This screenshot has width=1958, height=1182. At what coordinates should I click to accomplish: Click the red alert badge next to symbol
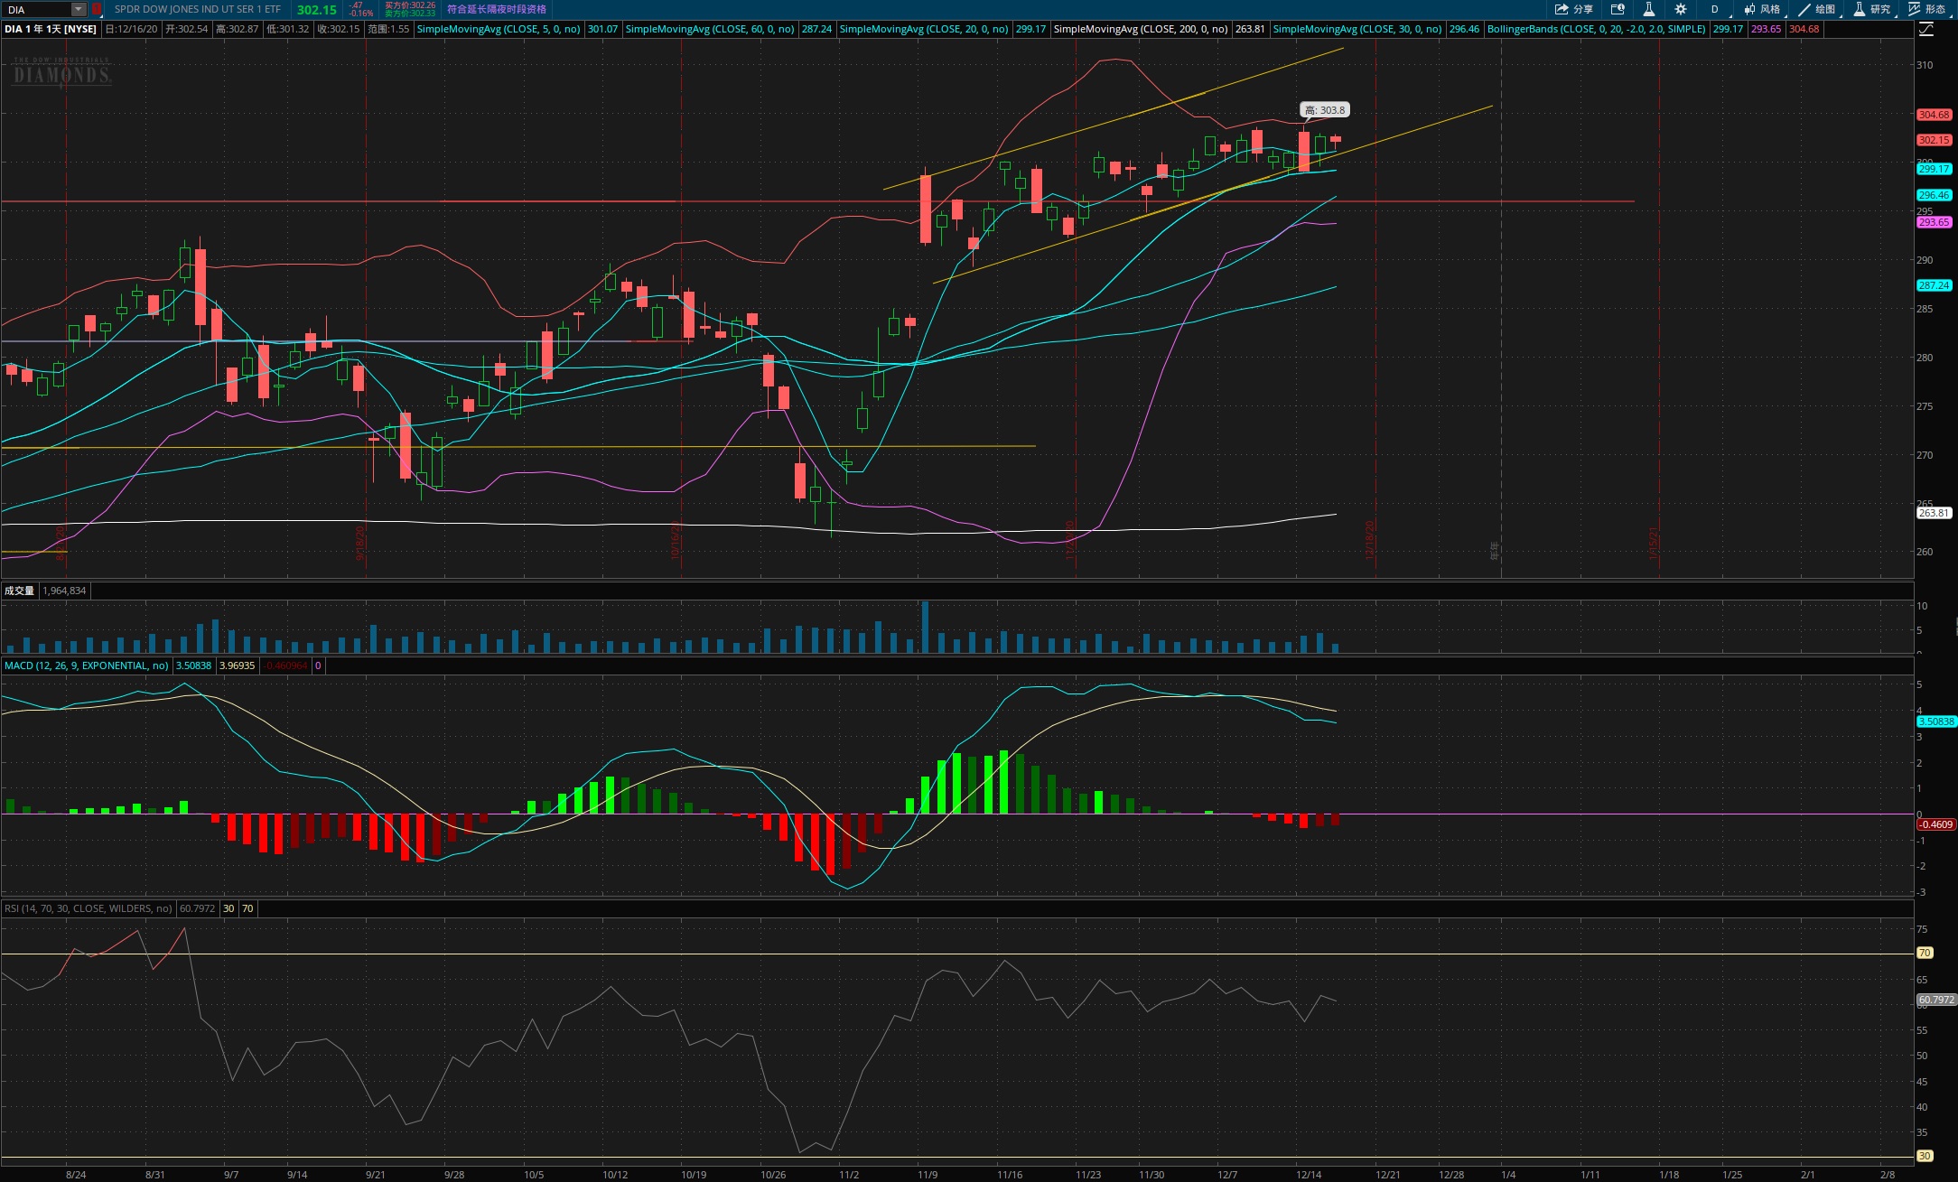[96, 9]
